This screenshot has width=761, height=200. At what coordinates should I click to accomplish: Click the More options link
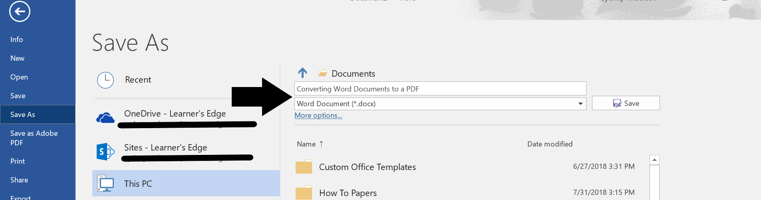pos(318,115)
